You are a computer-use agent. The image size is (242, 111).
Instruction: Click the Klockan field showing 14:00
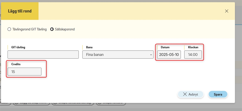pos(193,55)
